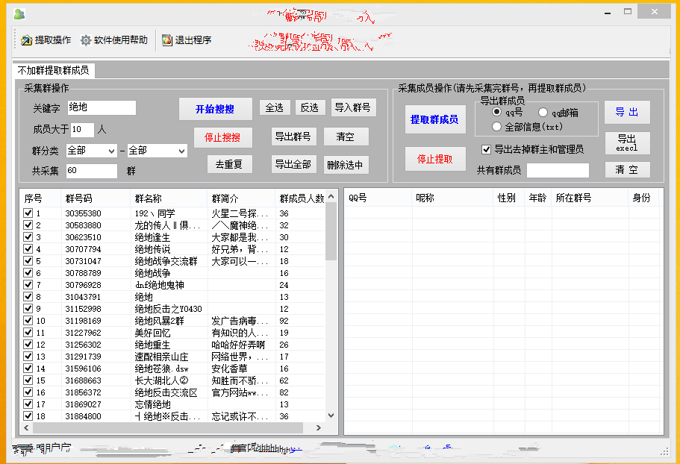Select group name 绝地反击交流区

click(x=166, y=392)
